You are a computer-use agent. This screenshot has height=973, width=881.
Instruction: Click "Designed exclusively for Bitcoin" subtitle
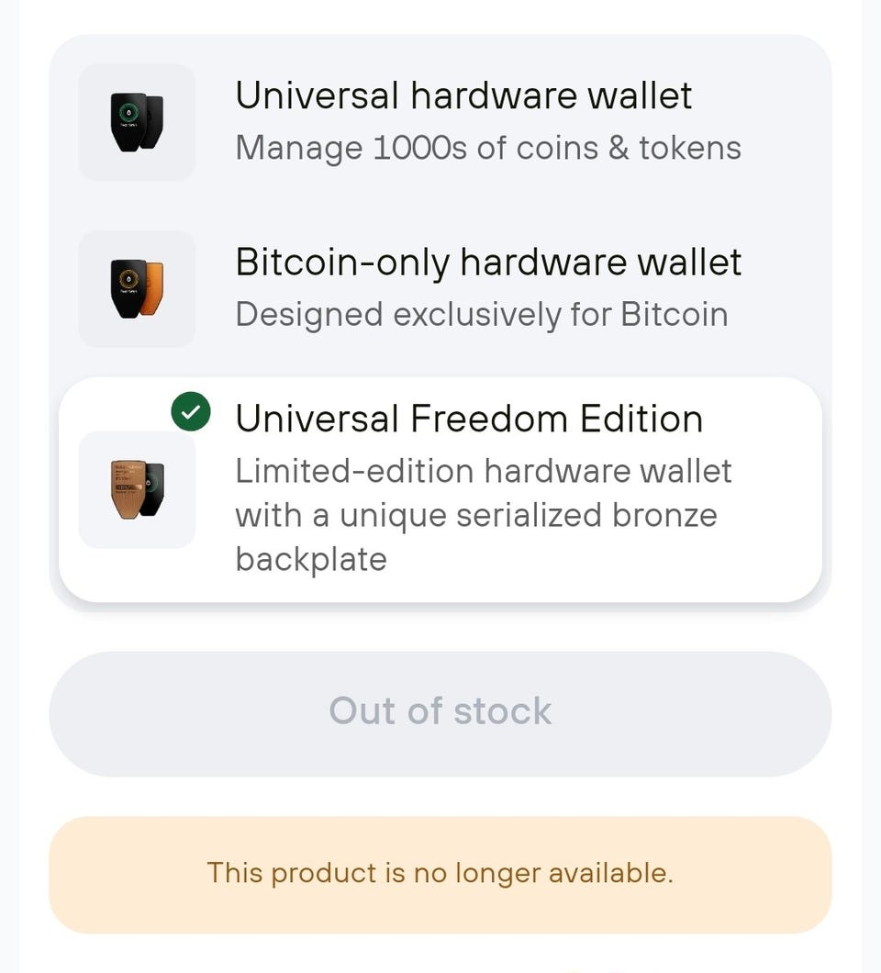481,315
